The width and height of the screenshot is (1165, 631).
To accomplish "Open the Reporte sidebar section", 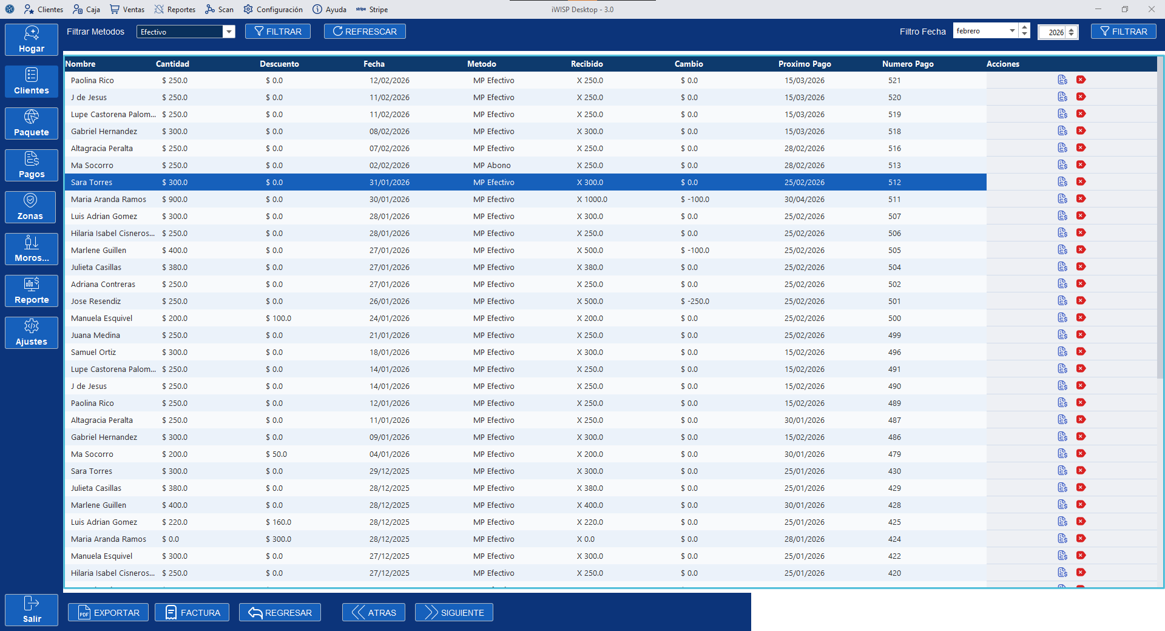I will coord(32,291).
